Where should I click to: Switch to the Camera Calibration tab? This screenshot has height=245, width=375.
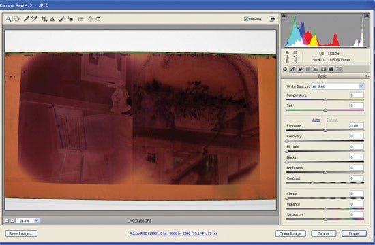(x=331, y=69)
